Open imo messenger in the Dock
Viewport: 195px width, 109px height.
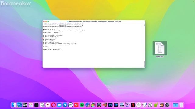click(70, 105)
